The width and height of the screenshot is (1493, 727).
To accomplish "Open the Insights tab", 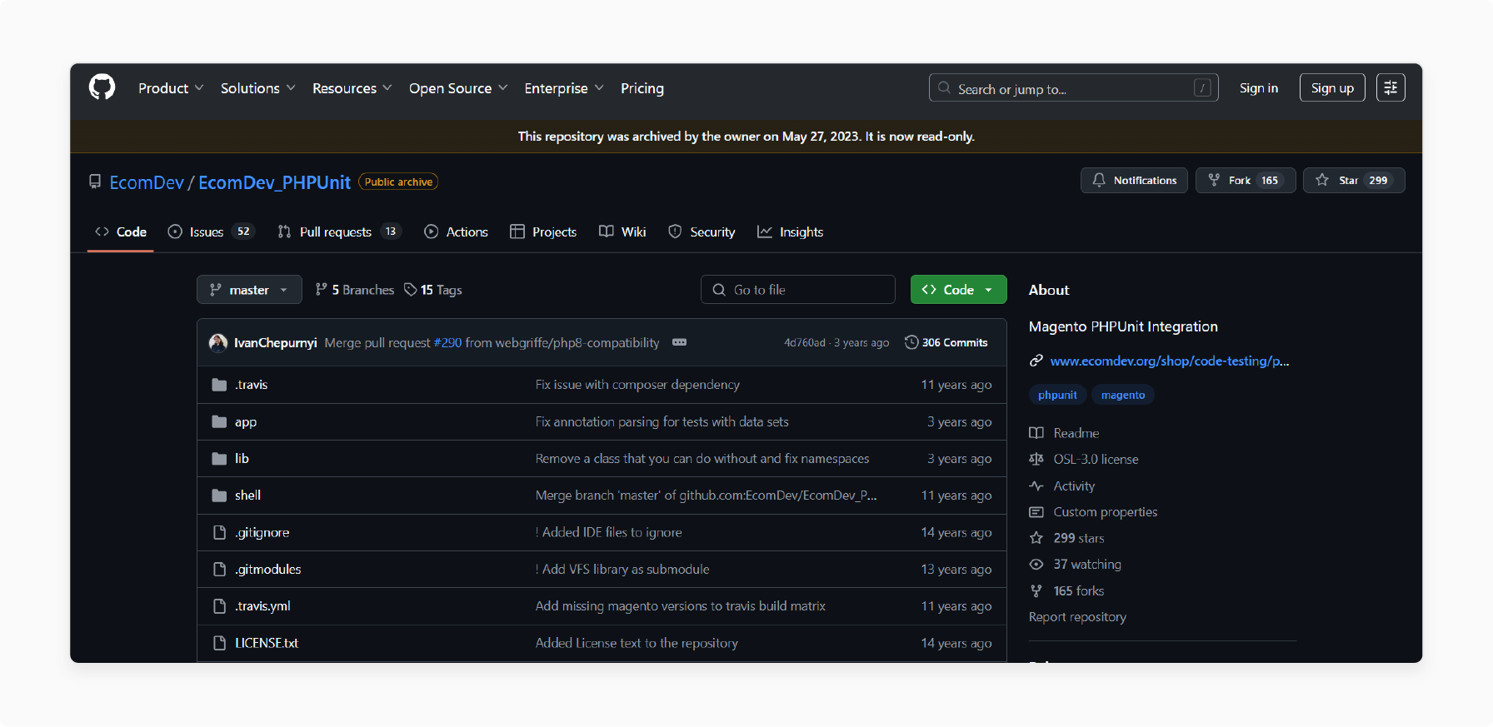I will point(791,232).
